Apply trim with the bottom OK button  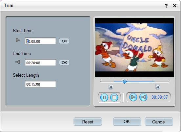point(127,122)
